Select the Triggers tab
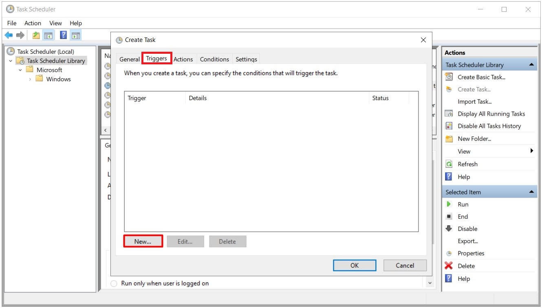 156,58
